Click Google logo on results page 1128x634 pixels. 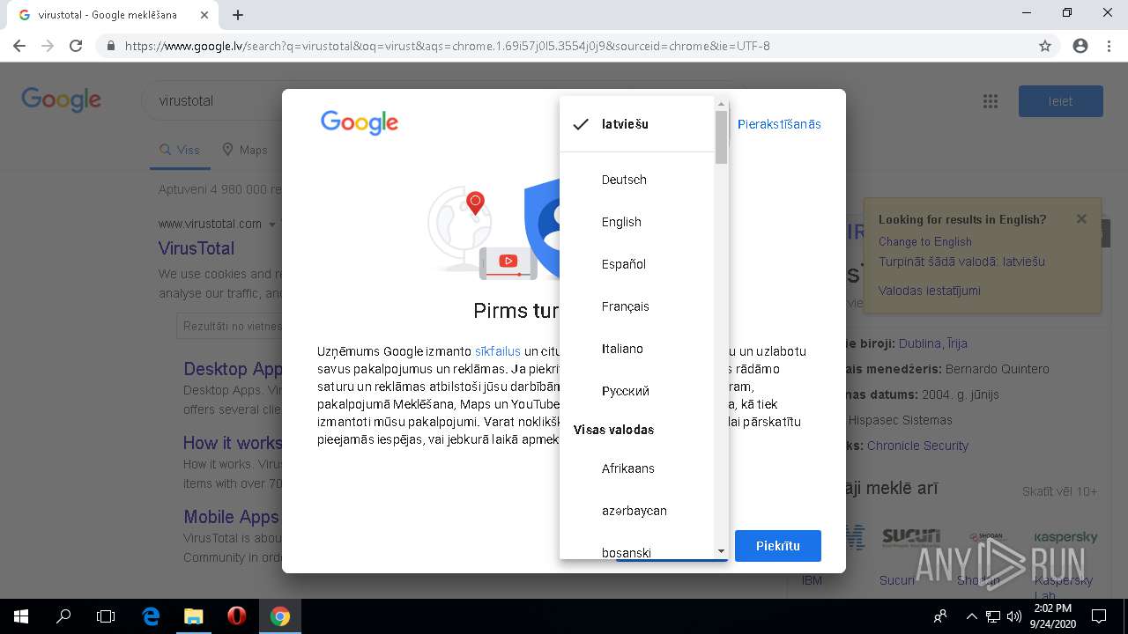coord(62,100)
